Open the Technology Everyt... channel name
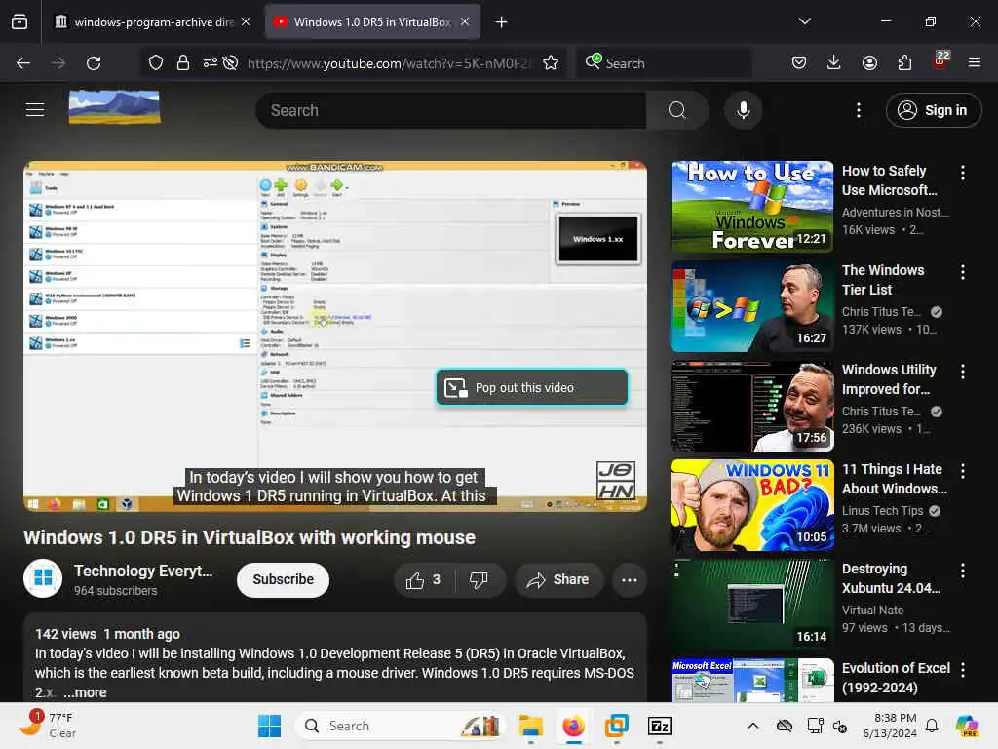The width and height of the screenshot is (998, 749). 143,571
